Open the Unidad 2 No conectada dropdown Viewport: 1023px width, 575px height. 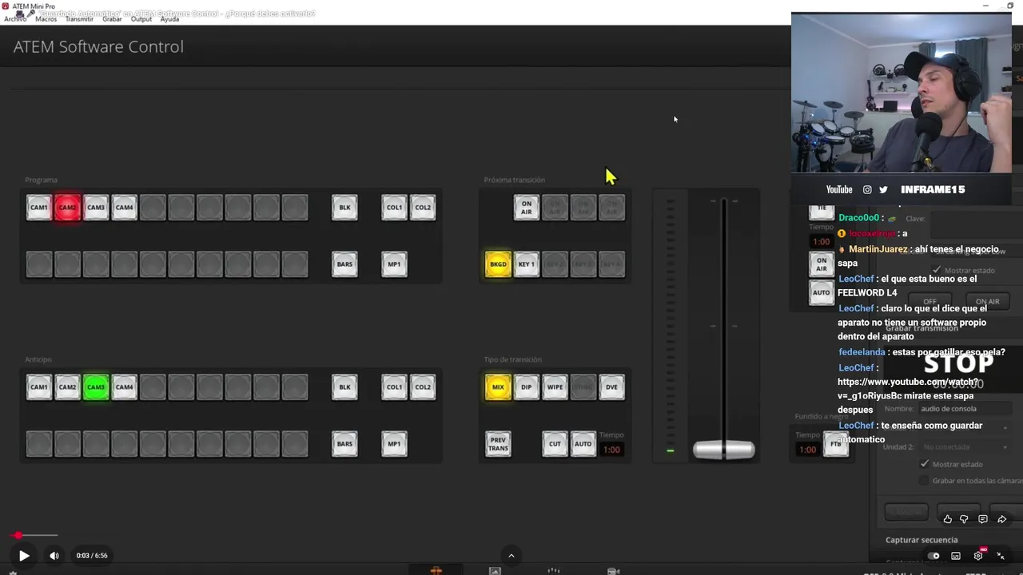(x=965, y=447)
